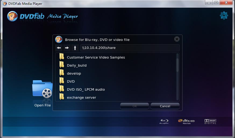Click the folder list scrollbar thumb

177,65
